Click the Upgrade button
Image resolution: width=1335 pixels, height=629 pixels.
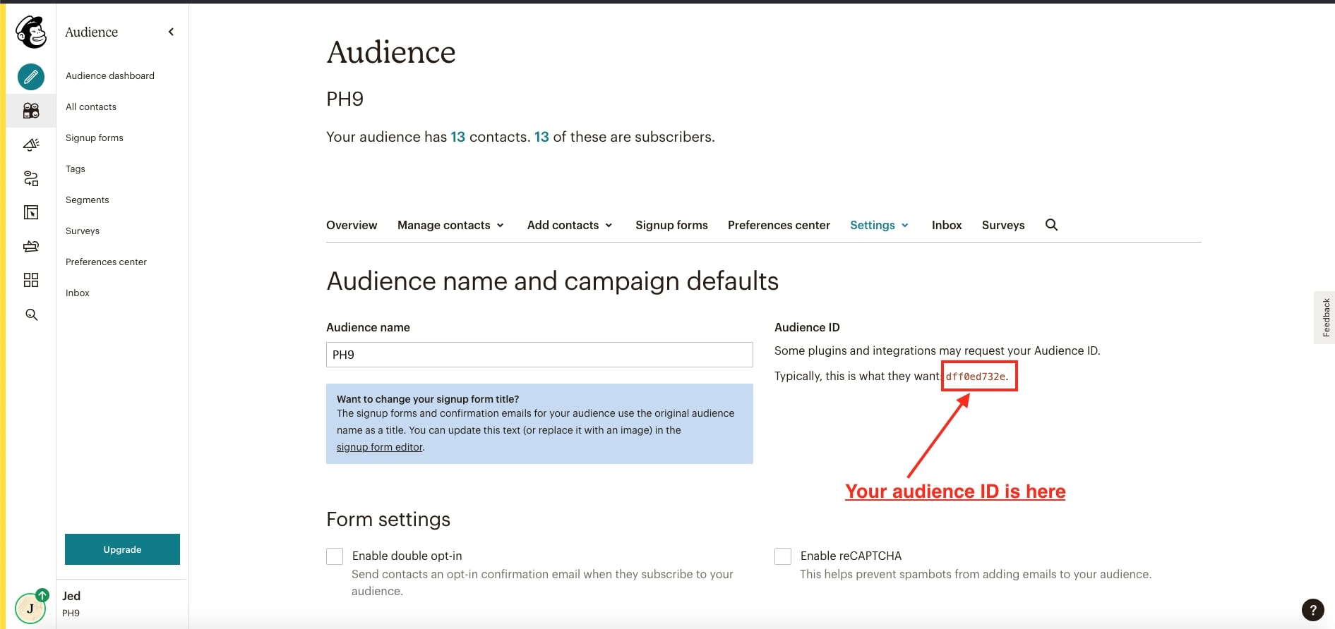(x=122, y=549)
